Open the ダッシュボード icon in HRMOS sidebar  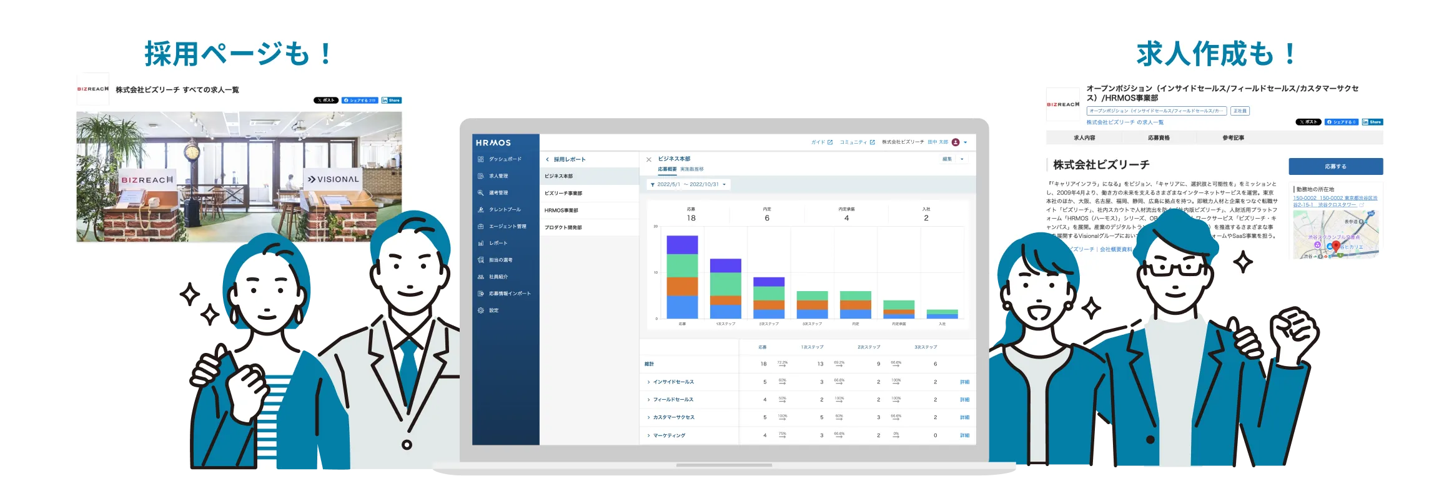481,159
